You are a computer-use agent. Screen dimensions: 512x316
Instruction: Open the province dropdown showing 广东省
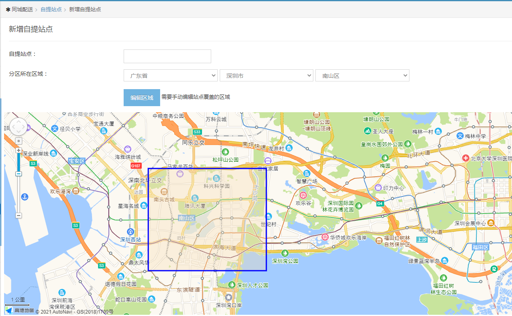pyautogui.click(x=171, y=76)
